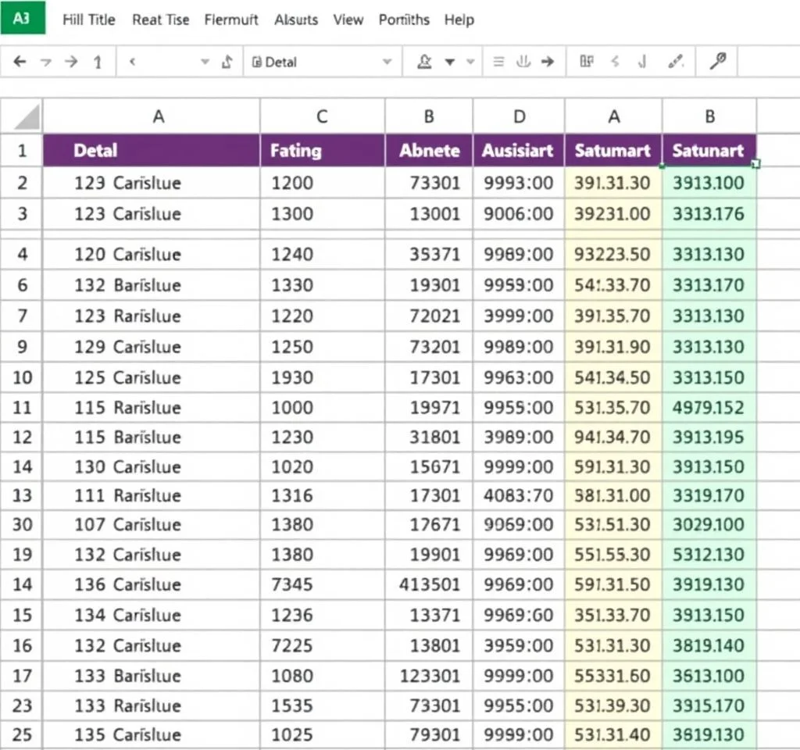This screenshot has width=800, height=750.
Task: Click the magnifier search icon in toolbar
Action: click(x=717, y=62)
